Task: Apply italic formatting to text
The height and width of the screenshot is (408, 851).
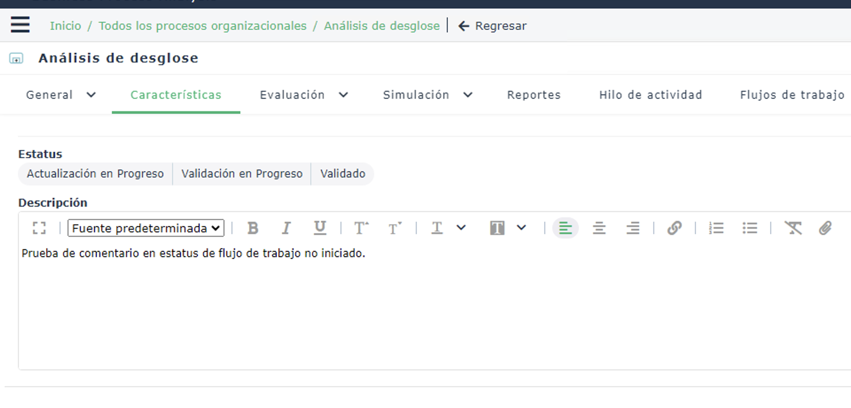Action: pyautogui.click(x=286, y=228)
